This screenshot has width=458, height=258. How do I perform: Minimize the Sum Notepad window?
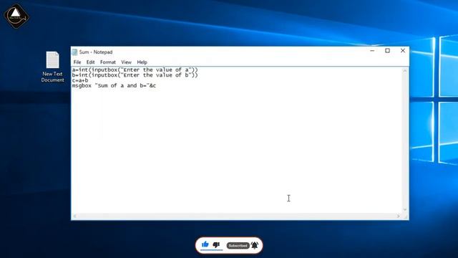(x=372, y=51)
